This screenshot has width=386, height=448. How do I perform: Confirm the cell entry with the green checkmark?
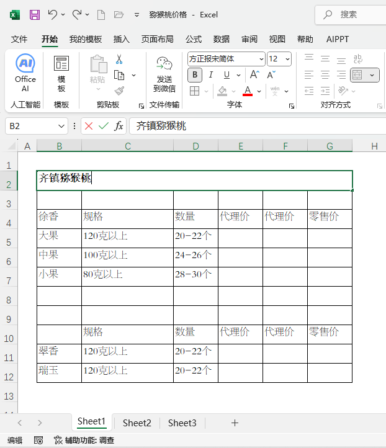(104, 126)
